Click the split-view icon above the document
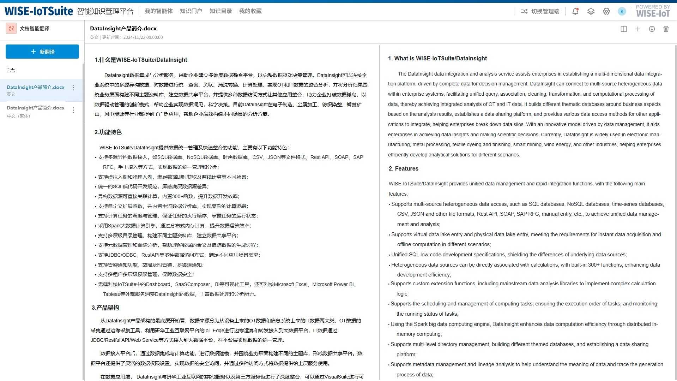The image size is (677, 381). click(x=623, y=29)
